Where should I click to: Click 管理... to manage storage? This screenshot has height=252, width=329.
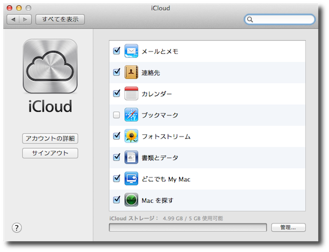click(x=288, y=227)
